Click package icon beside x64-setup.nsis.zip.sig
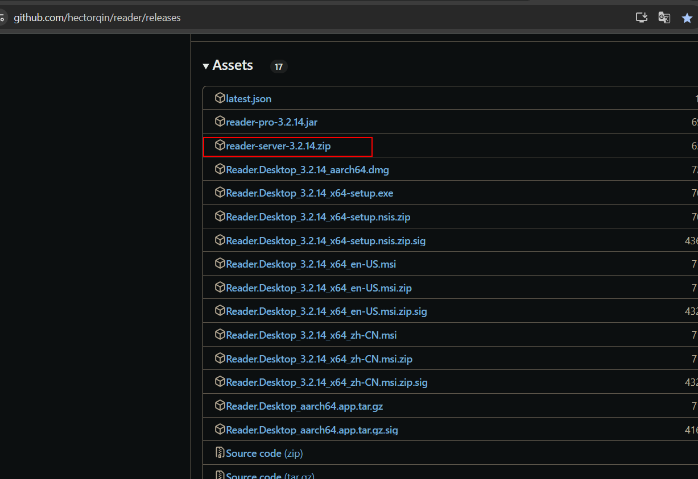698x479 pixels. click(220, 240)
